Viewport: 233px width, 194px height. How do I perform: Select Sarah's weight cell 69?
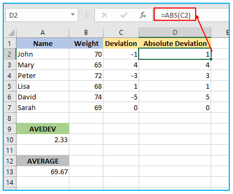point(86,107)
